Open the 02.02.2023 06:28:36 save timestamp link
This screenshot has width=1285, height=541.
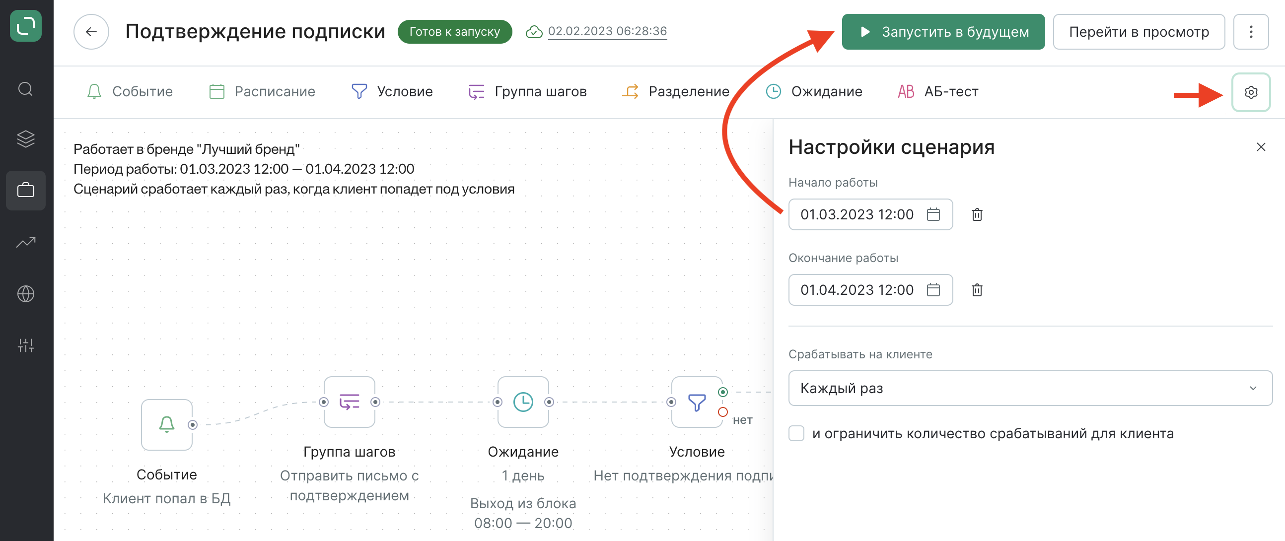(x=607, y=31)
